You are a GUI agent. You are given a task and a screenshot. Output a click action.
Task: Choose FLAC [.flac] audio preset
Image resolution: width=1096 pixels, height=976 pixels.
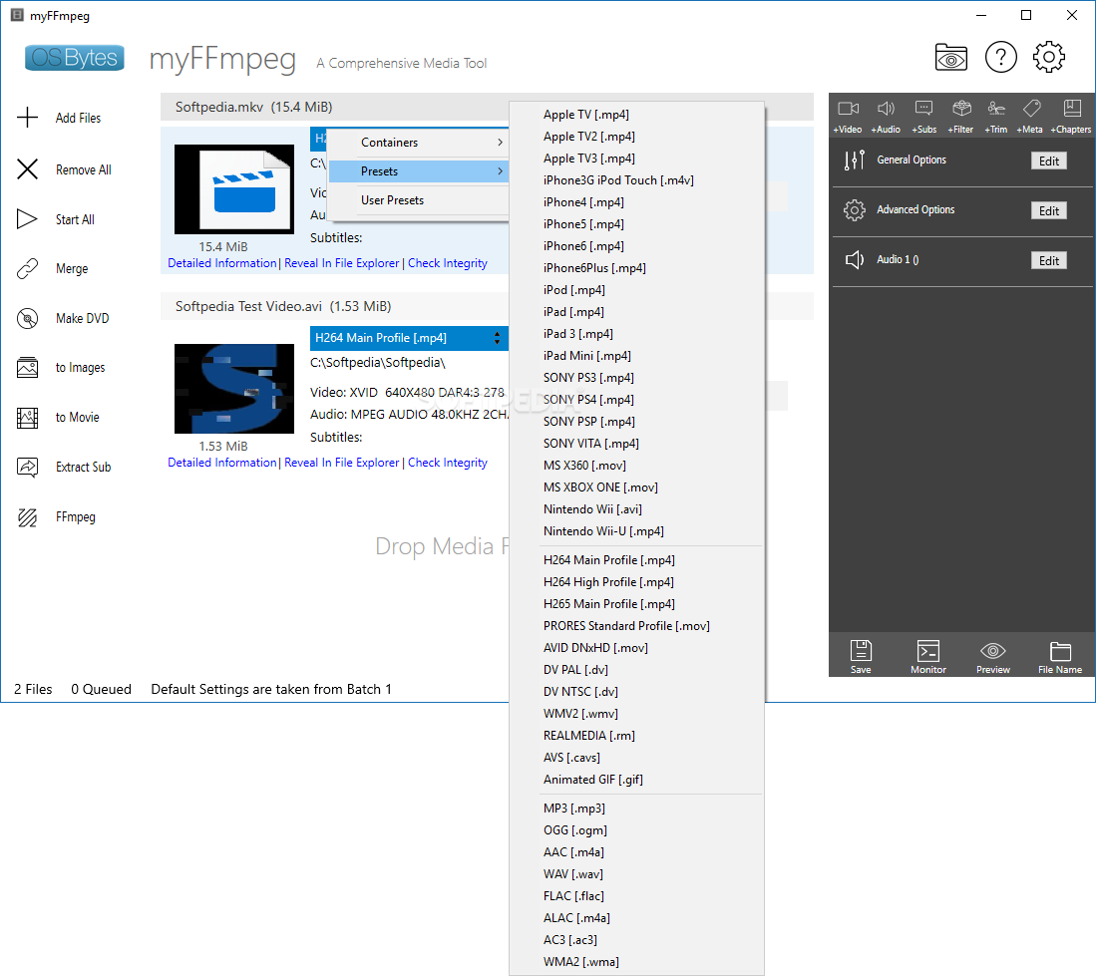pos(637,896)
